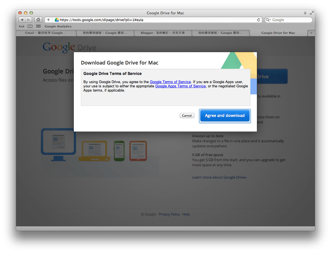Switch to the Gmail tab
The image size is (331, 253).
pyautogui.click(x=46, y=33)
